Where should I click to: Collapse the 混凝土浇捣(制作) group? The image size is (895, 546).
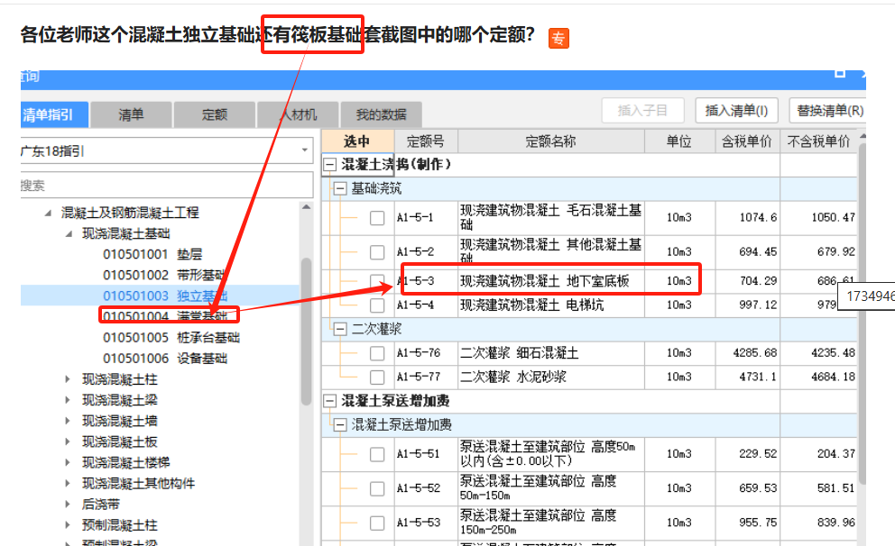pos(330,165)
